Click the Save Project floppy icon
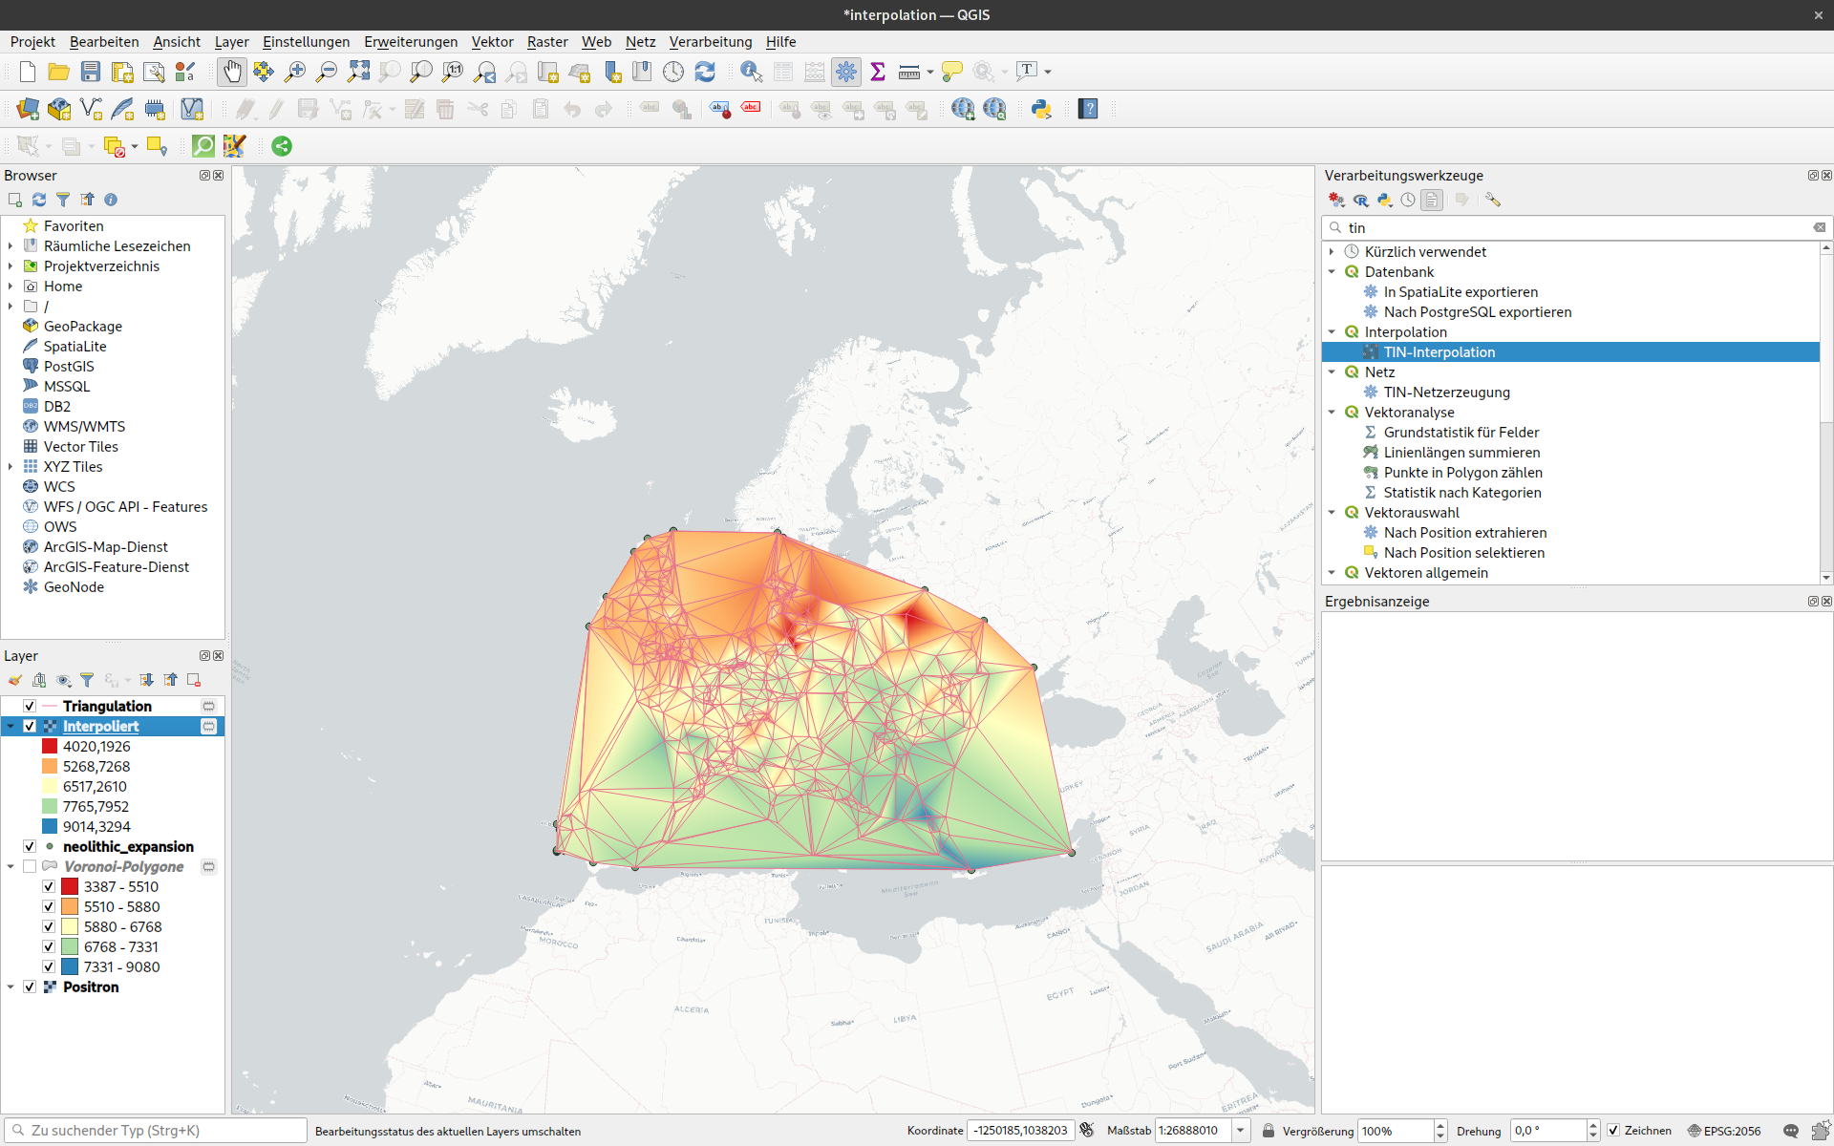Image resolution: width=1834 pixels, height=1146 pixels. [91, 72]
